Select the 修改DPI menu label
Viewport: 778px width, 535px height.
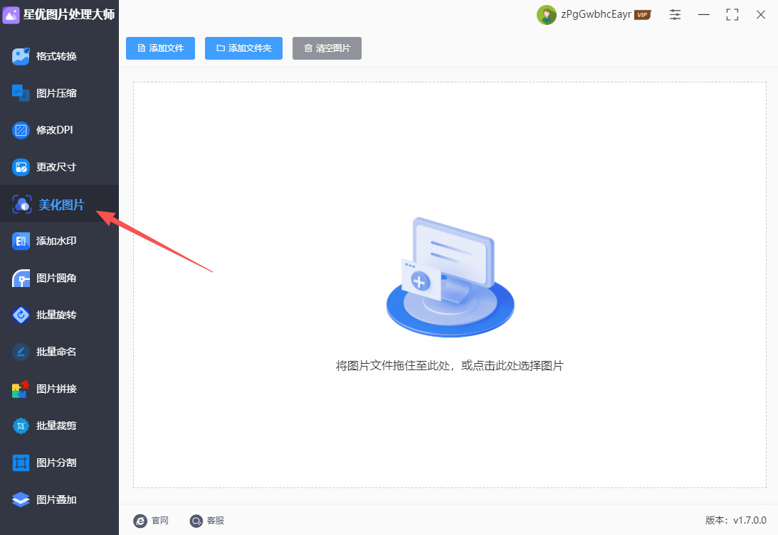55,130
